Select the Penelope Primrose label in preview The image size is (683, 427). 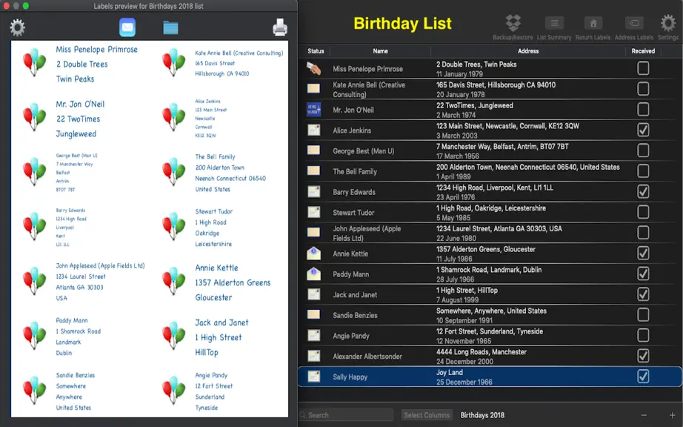81,64
